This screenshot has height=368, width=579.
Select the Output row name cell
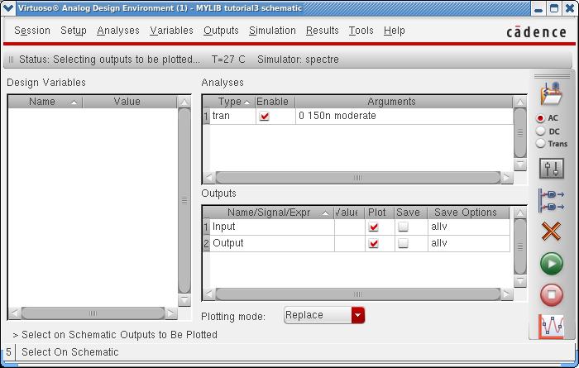[x=272, y=243]
